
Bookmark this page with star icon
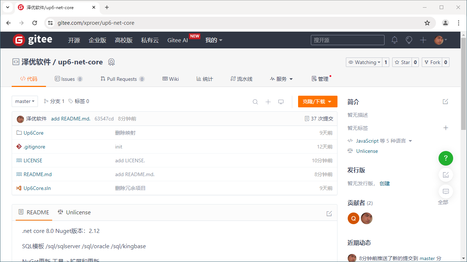pos(427,23)
